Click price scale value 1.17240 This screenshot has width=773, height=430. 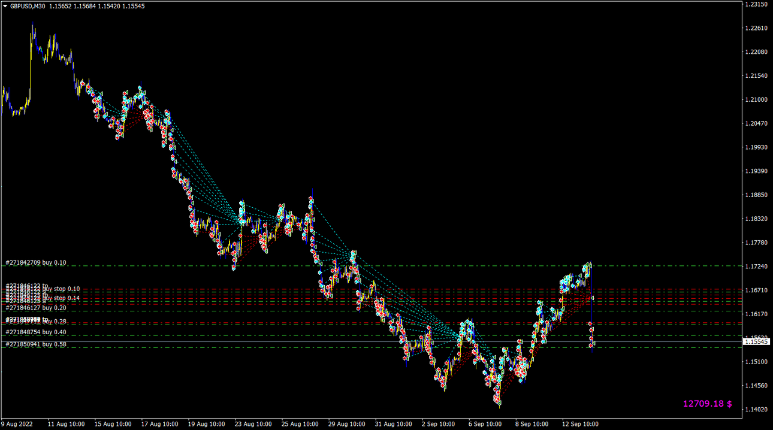[x=756, y=267]
